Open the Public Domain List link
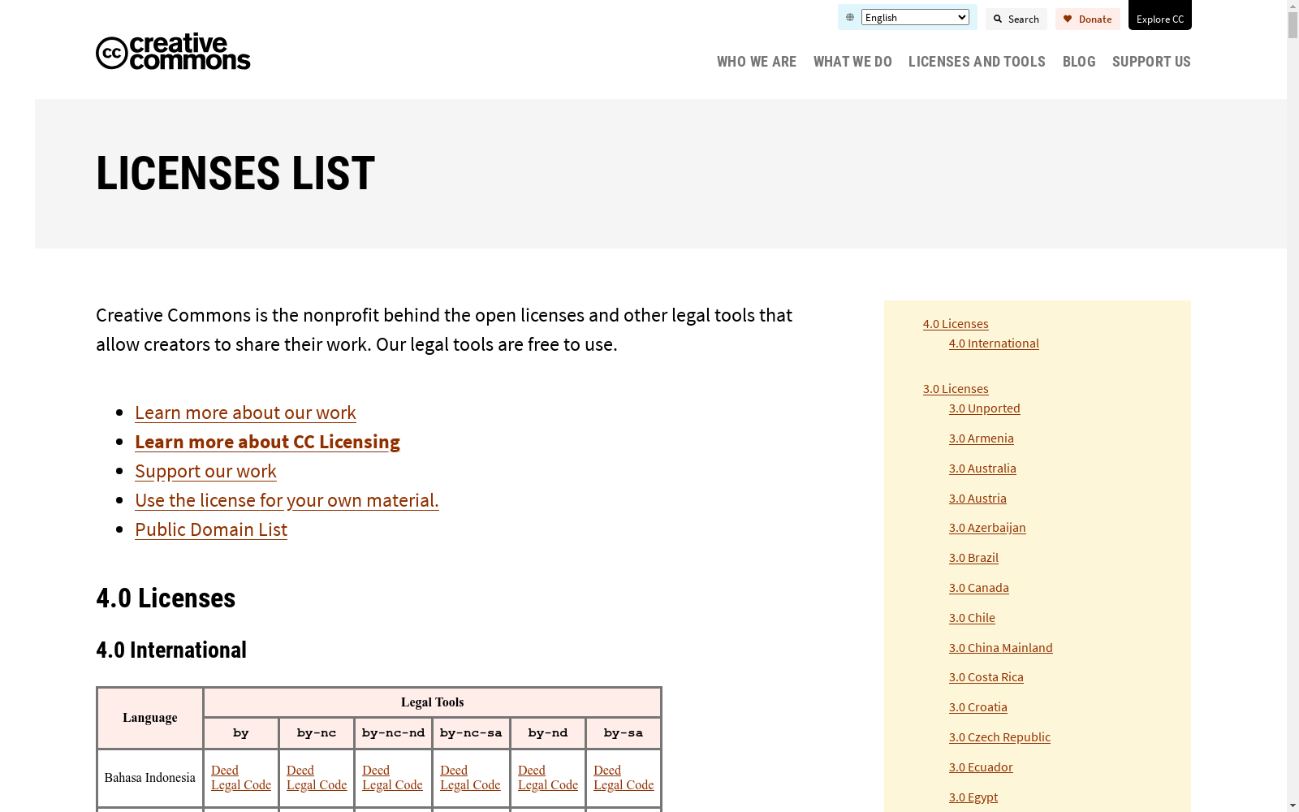 pyautogui.click(x=211, y=529)
